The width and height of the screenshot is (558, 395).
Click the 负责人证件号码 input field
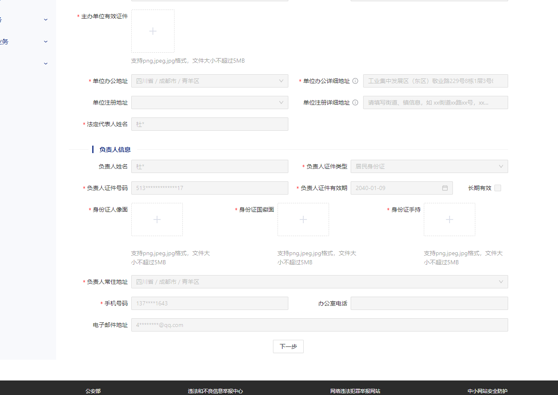pos(210,188)
